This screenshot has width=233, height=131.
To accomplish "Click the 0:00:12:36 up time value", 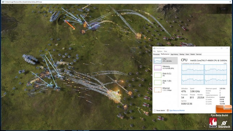I will pos(187,104).
